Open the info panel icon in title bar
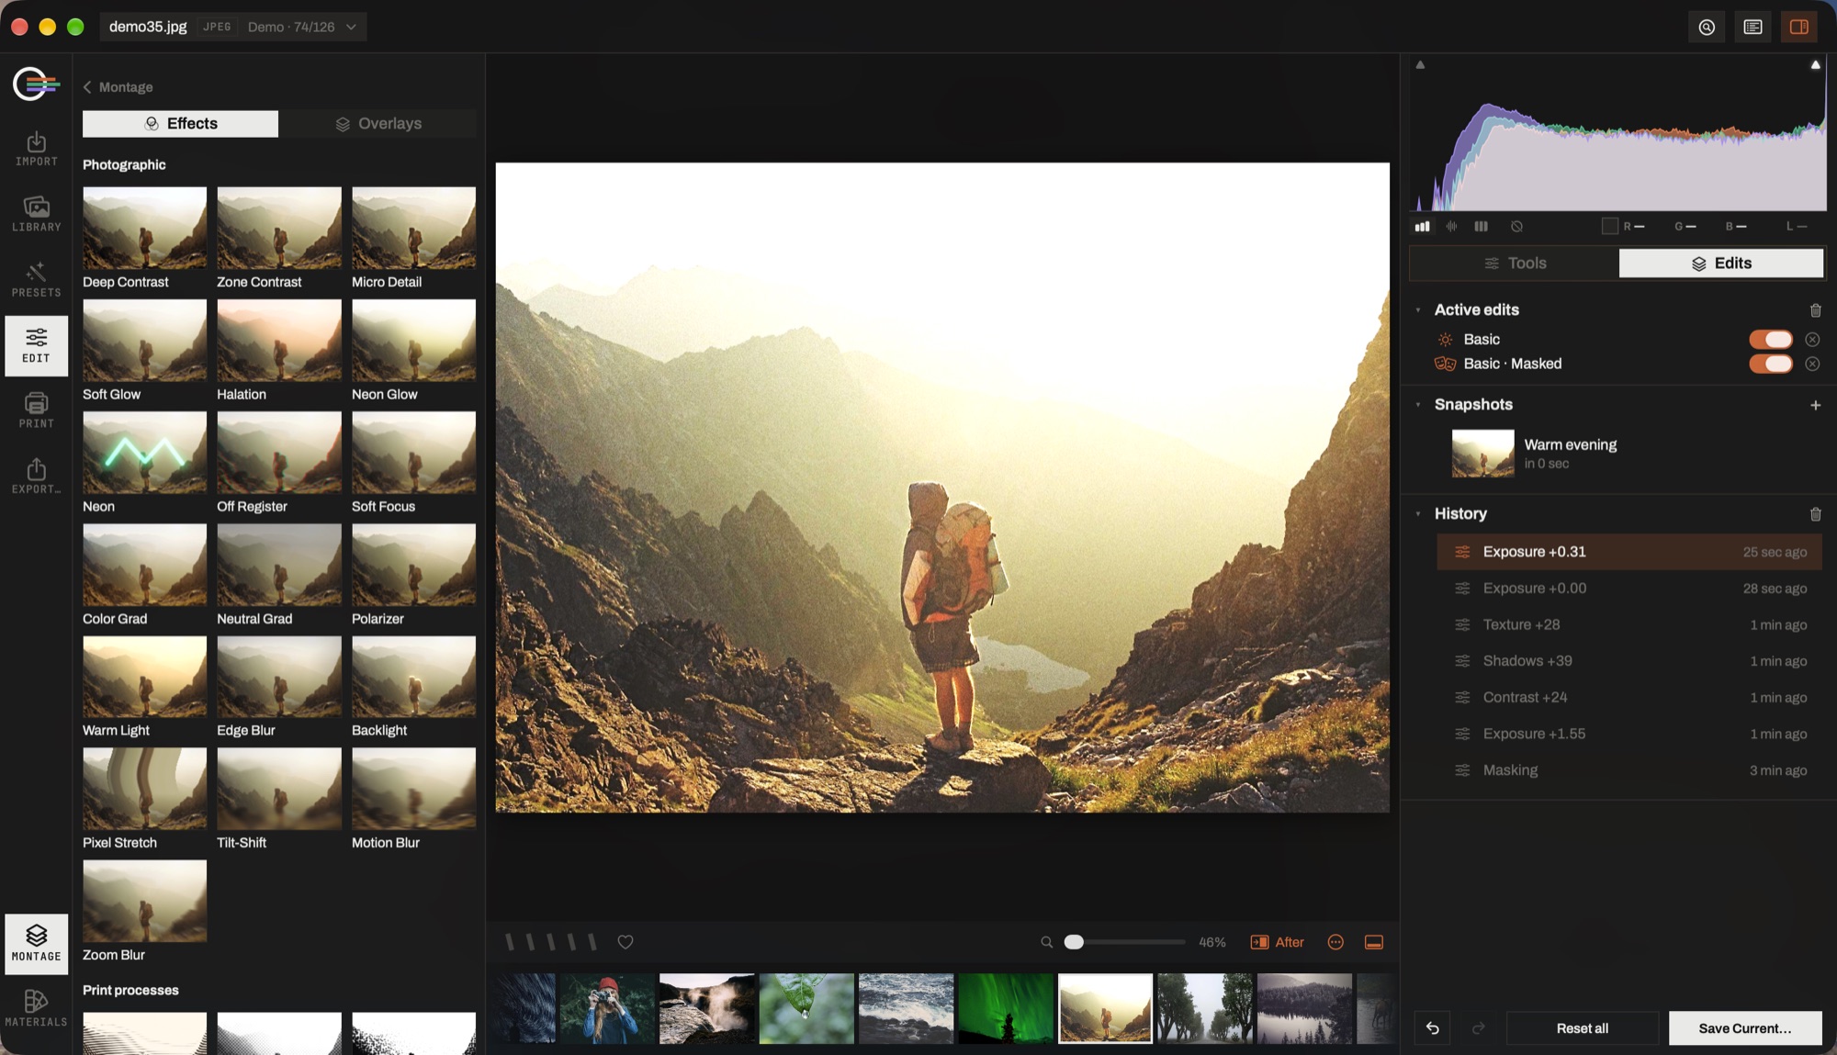Screen dimensions: 1837x1055 click(1752, 28)
